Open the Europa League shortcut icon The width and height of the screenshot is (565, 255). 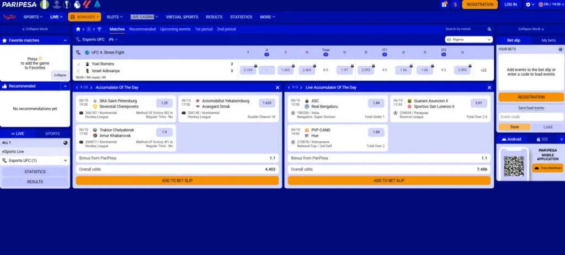67,4
